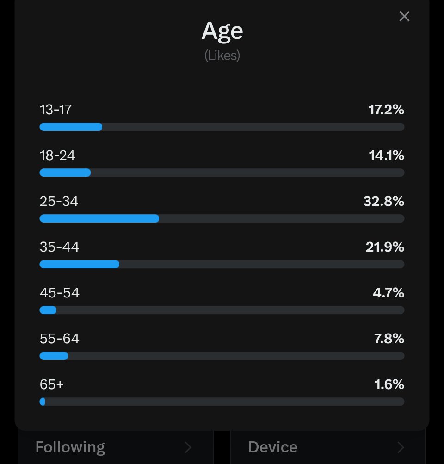Select the 17.2% percentage value

[386, 110]
